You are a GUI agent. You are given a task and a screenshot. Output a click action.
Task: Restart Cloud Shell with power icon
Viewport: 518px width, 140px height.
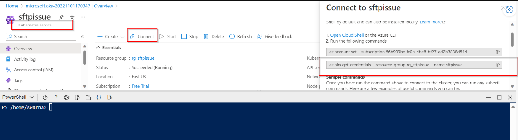pyautogui.click(x=45, y=97)
